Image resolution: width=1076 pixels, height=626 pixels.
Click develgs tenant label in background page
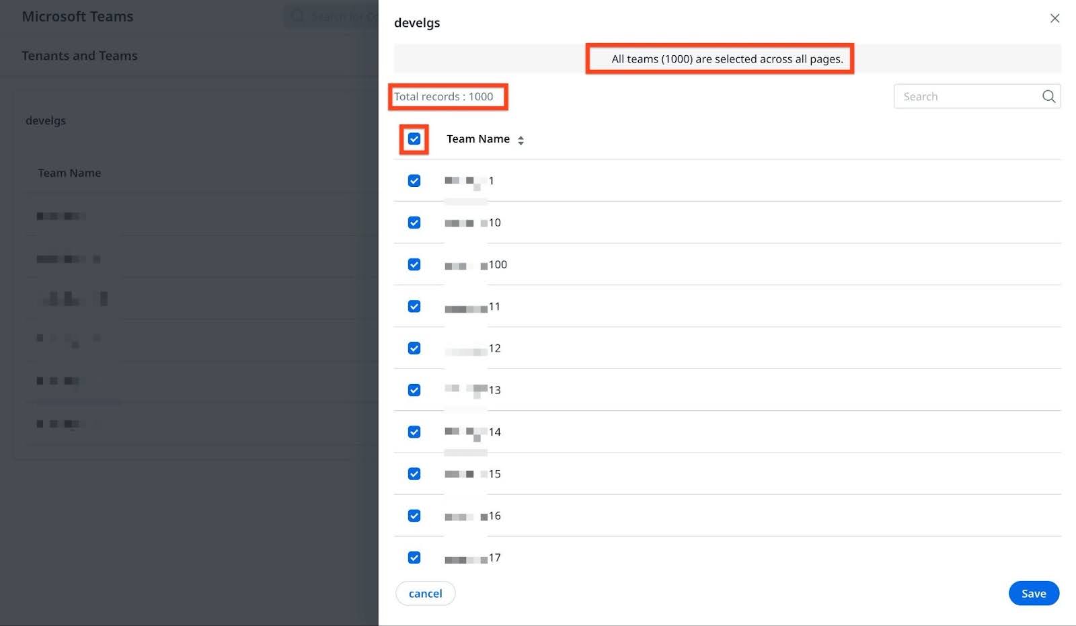46,121
